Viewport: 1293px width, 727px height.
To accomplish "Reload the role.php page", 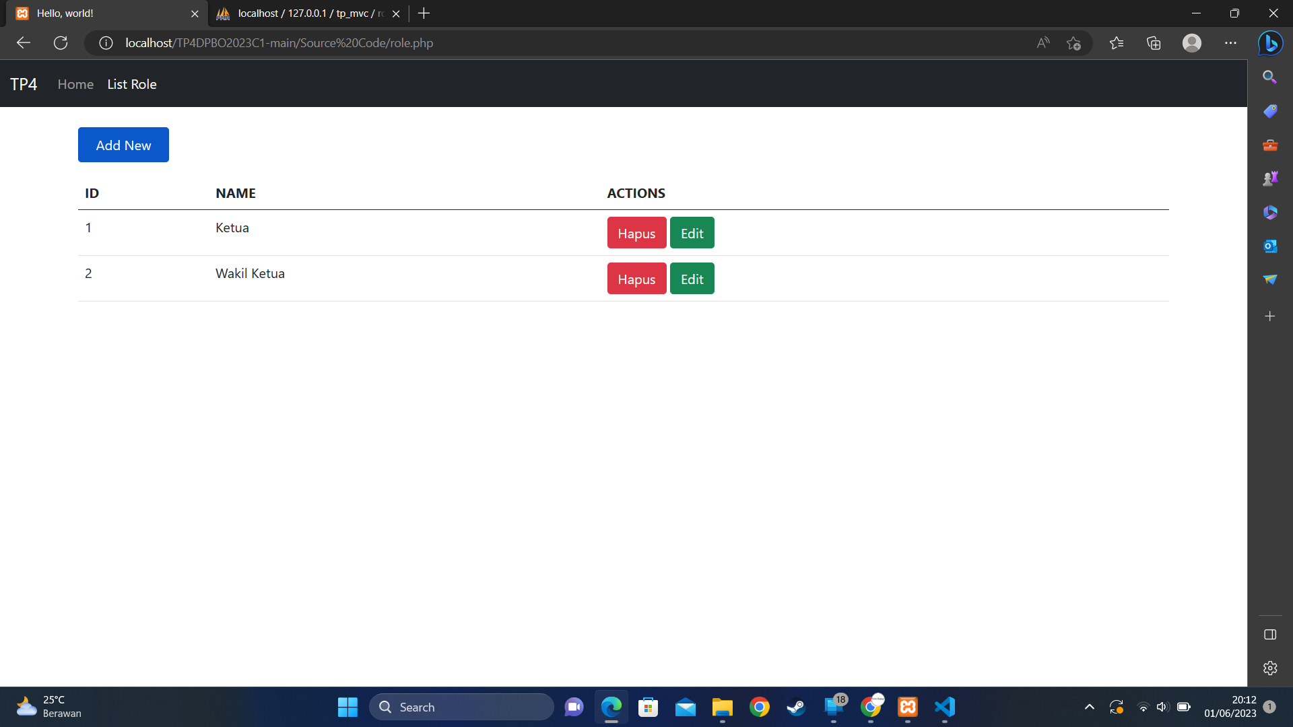I will (x=61, y=42).
